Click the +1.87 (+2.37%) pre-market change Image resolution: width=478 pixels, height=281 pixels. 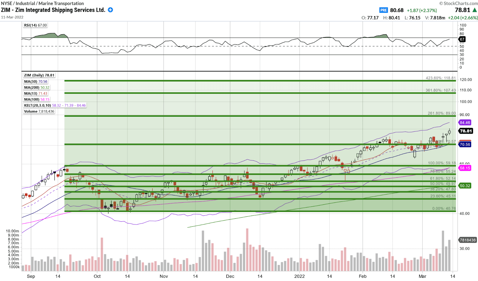point(422,10)
